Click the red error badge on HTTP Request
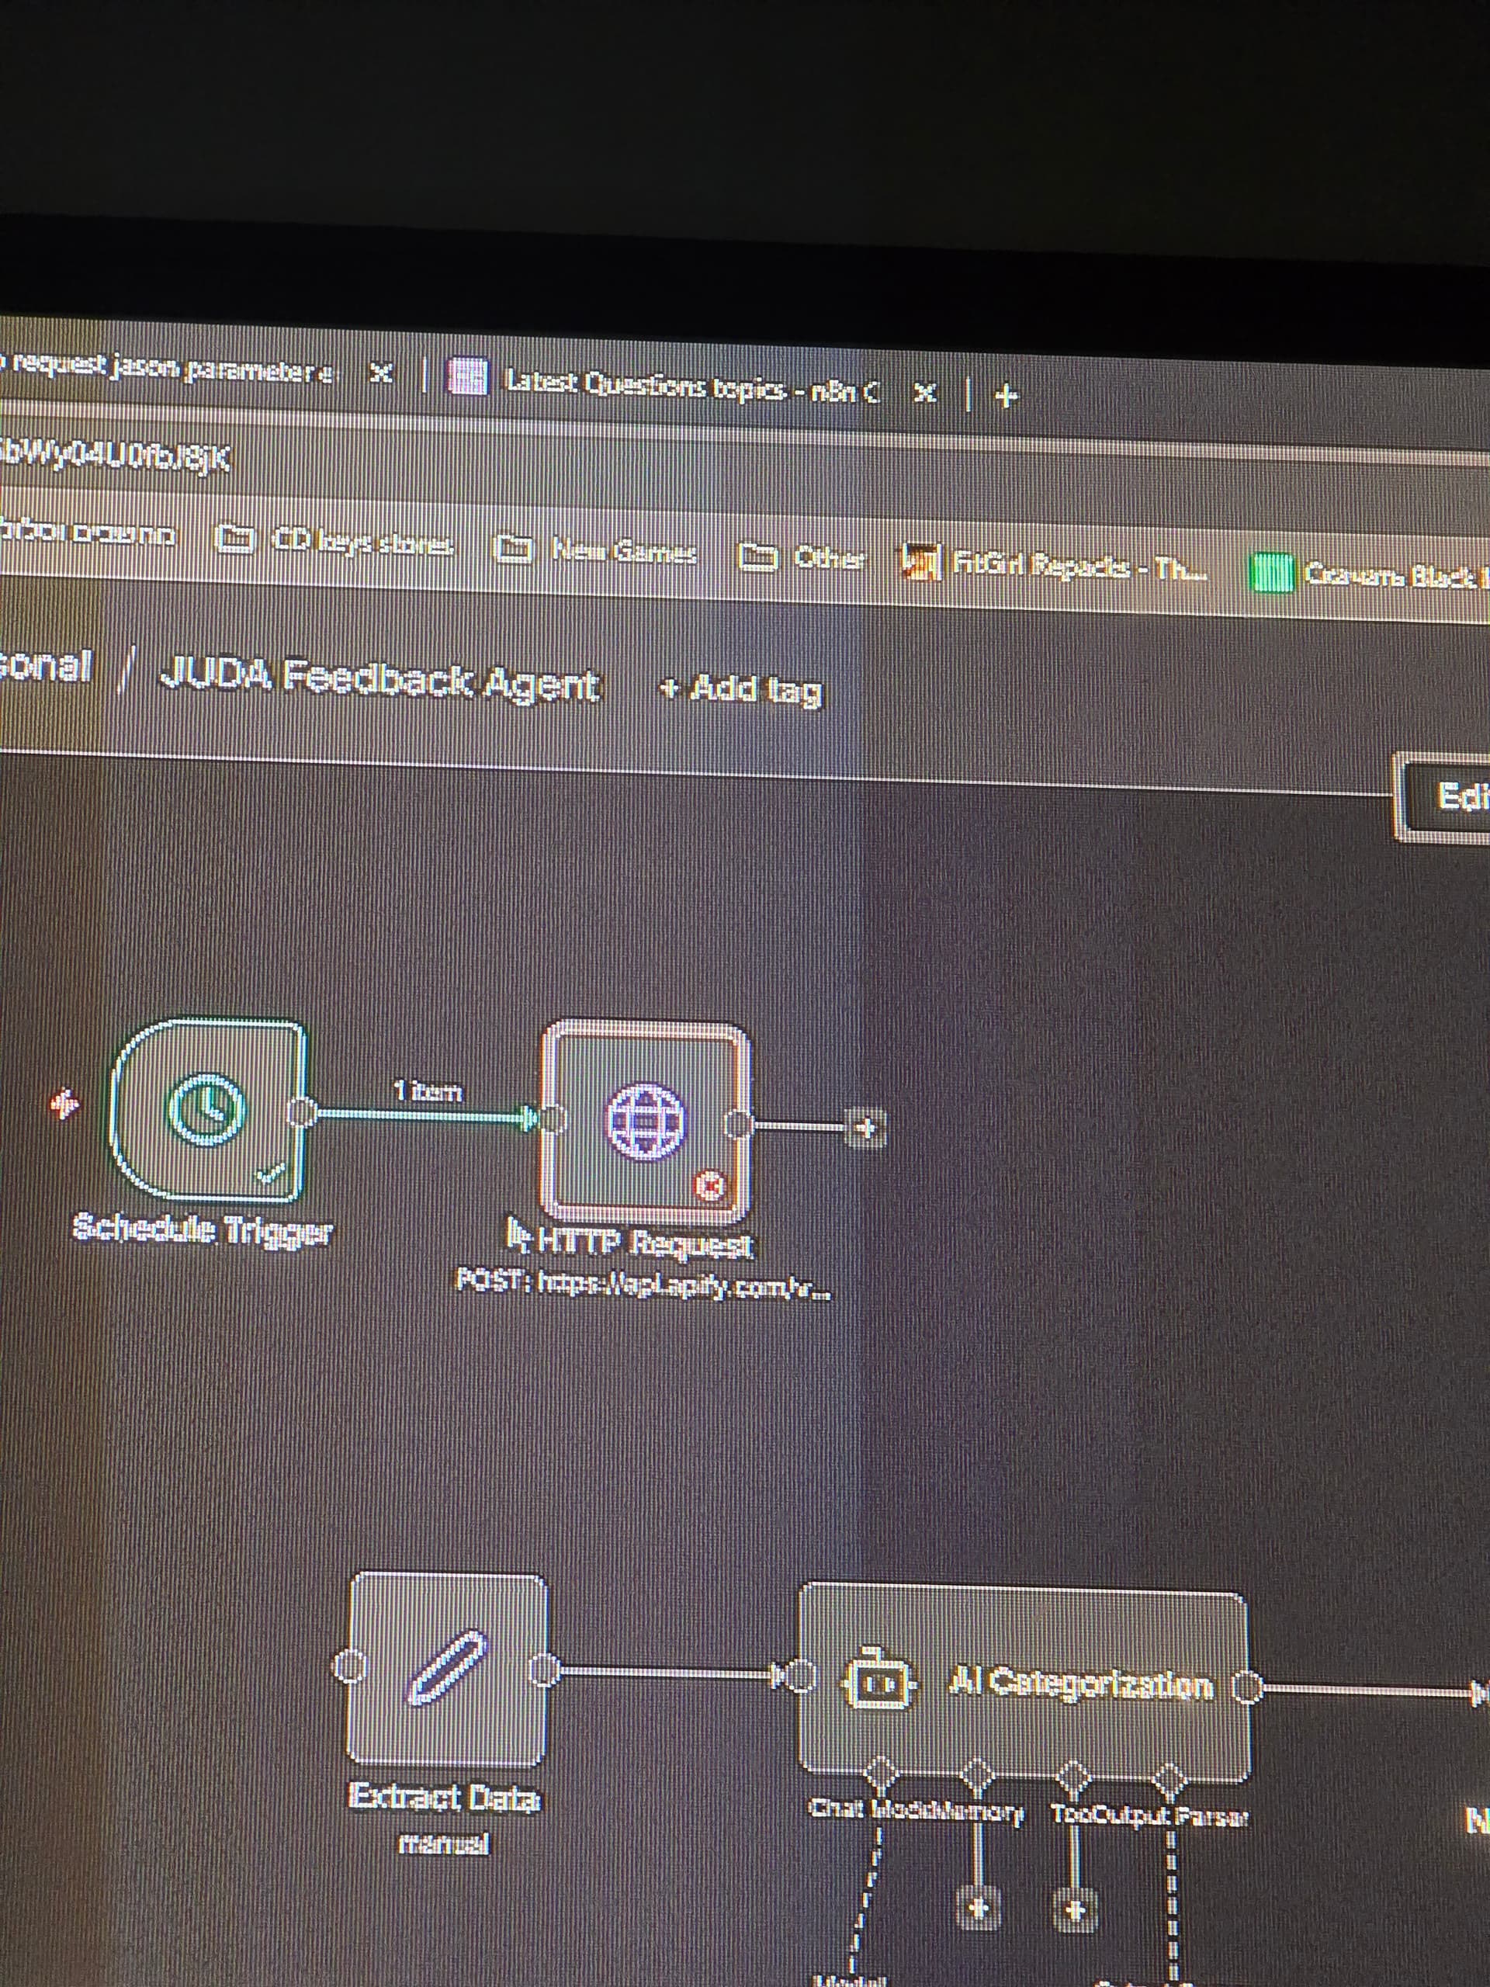The width and height of the screenshot is (1490, 1987). [x=710, y=1188]
